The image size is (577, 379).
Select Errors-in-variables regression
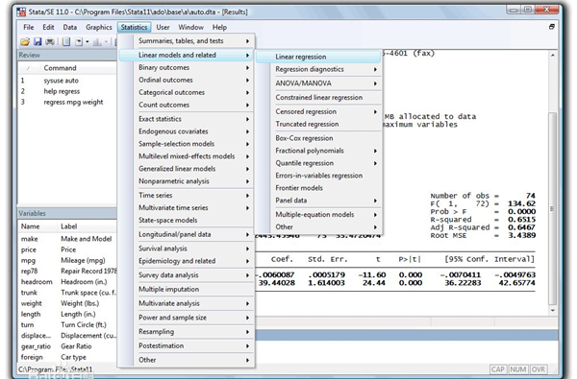coord(318,176)
